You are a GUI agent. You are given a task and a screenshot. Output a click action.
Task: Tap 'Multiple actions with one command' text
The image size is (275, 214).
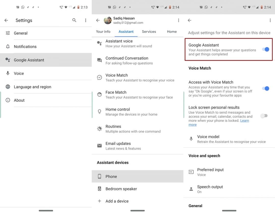coord(133,131)
